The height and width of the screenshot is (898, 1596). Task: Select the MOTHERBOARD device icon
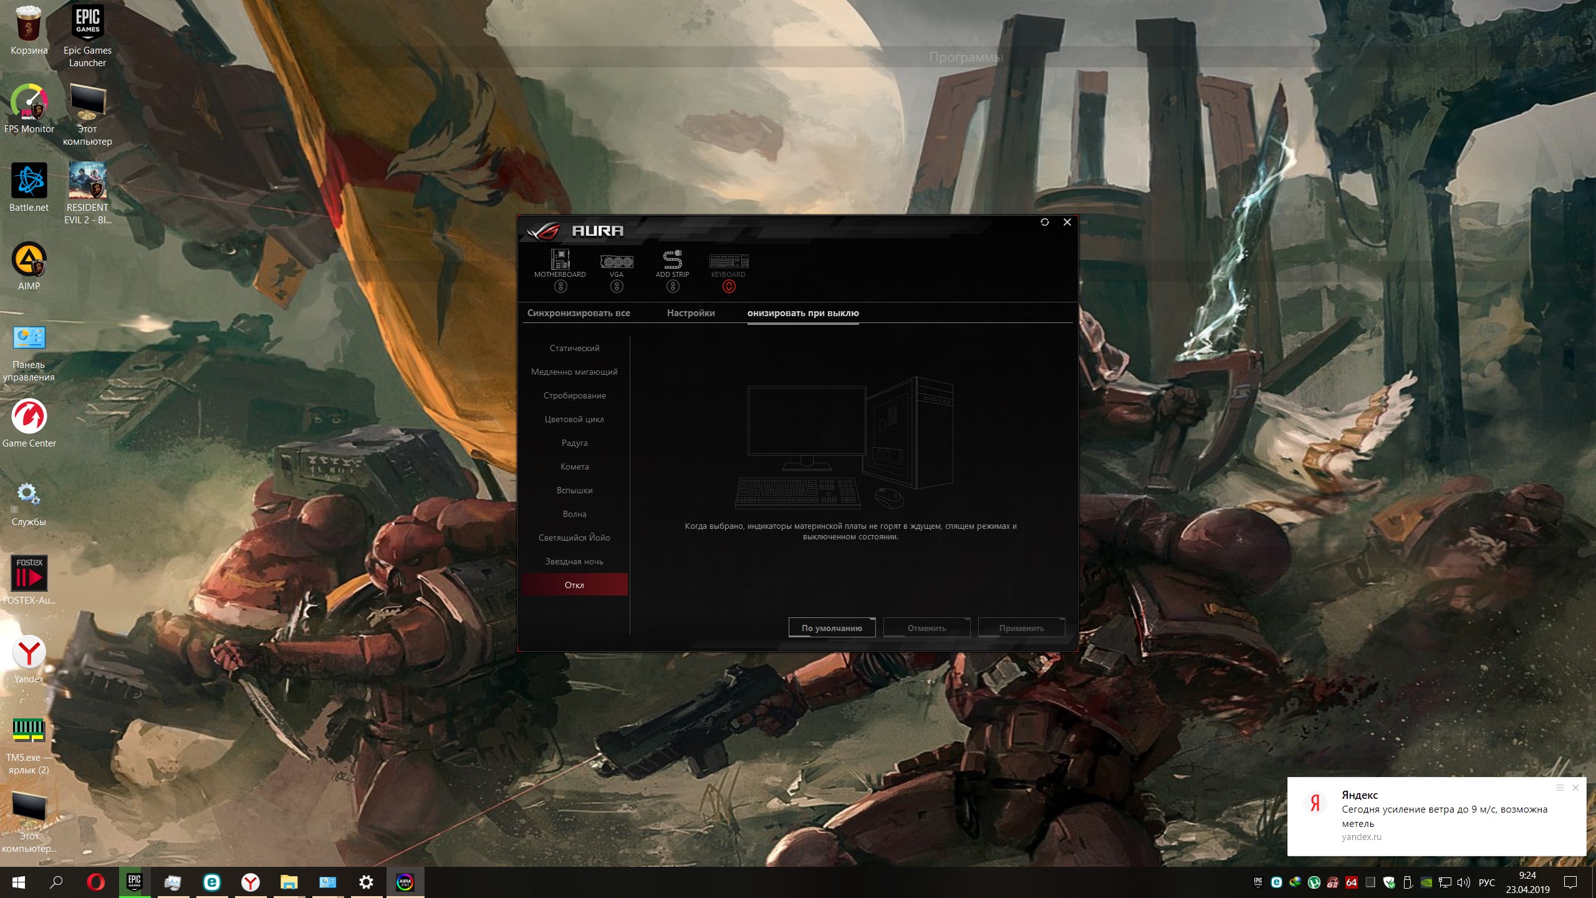pos(560,259)
